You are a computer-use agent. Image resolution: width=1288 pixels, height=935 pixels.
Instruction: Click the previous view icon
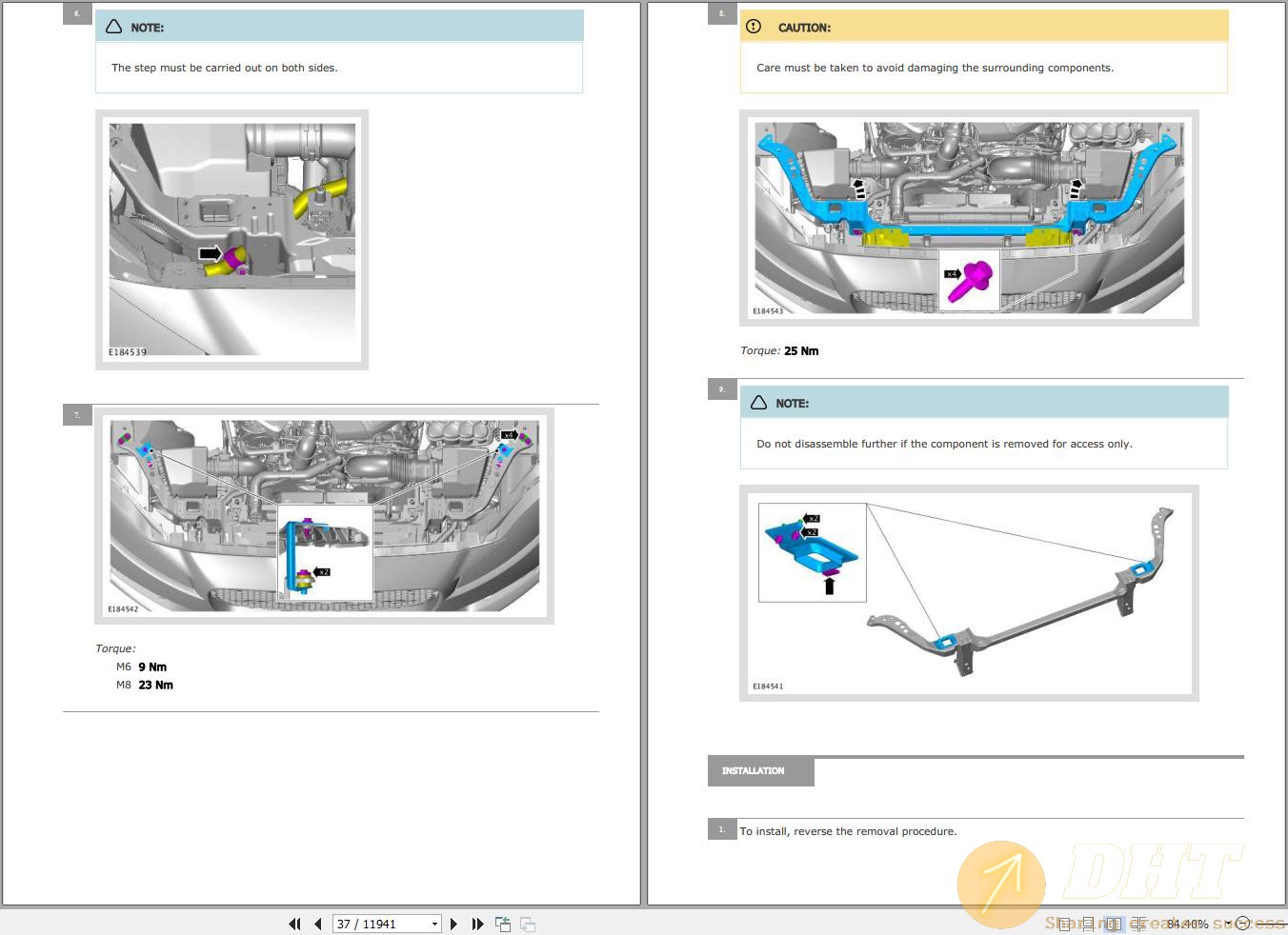503,924
